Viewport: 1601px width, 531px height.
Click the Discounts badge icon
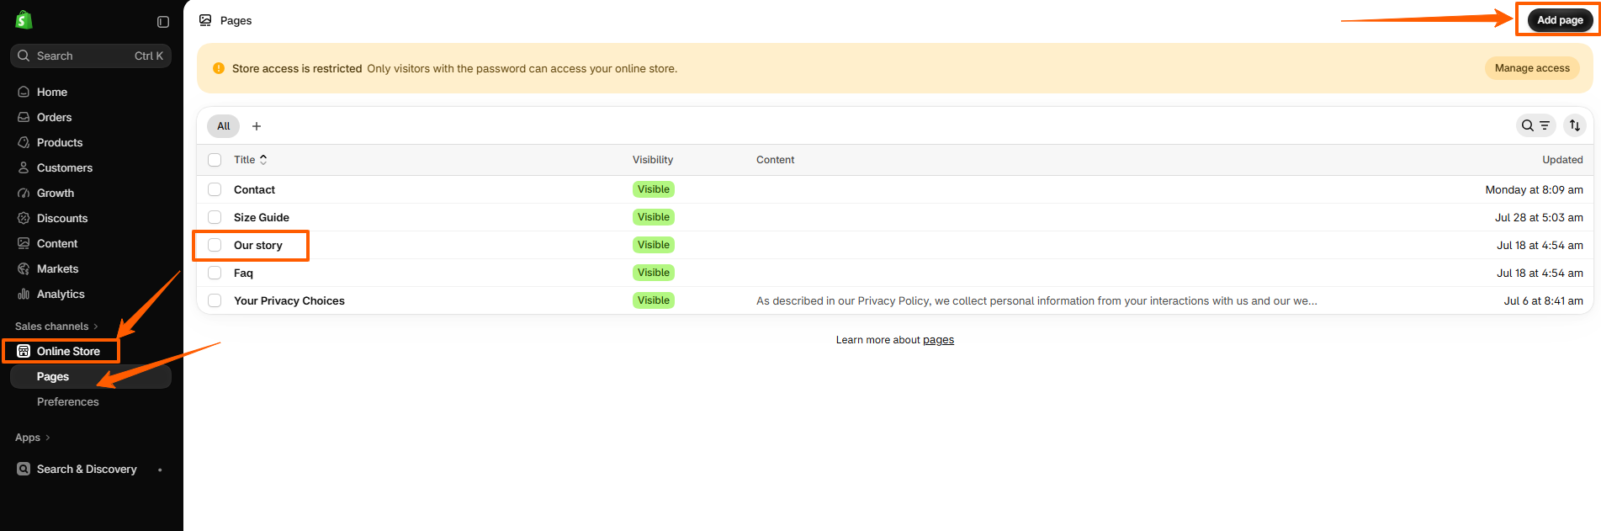[24, 218]
